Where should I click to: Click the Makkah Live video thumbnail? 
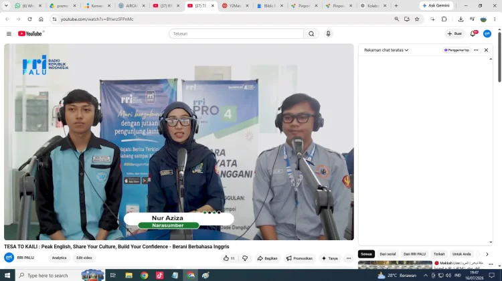395,265
